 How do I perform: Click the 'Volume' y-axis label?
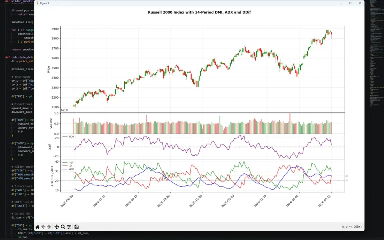(x=51, y=123)
